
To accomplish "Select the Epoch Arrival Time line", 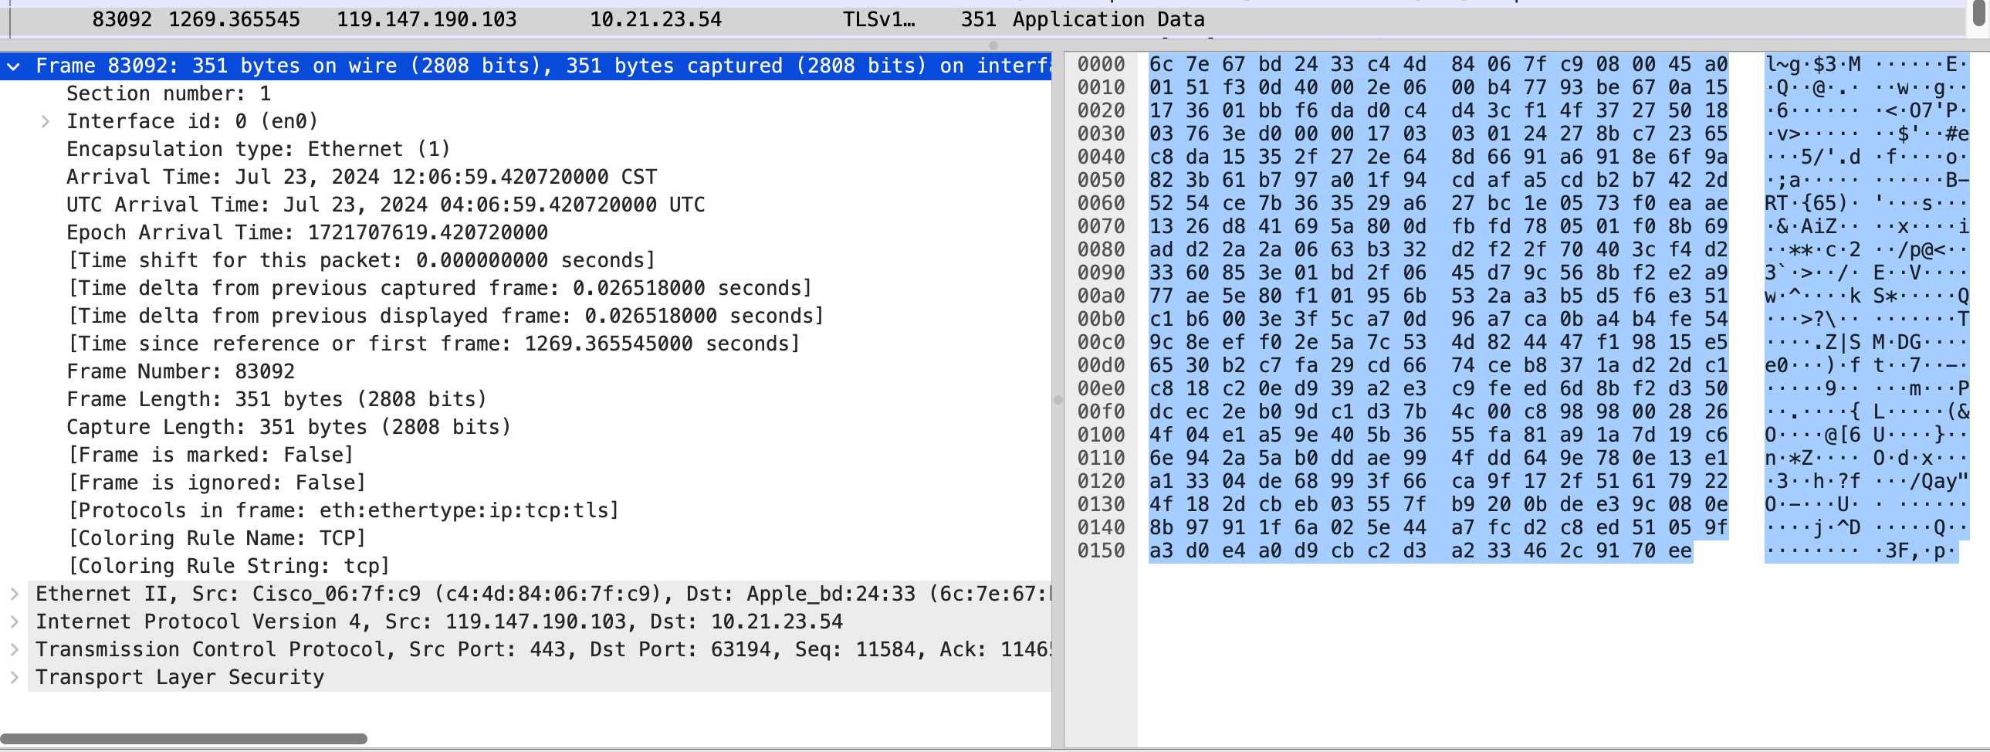I will click(x=306, y=232).
